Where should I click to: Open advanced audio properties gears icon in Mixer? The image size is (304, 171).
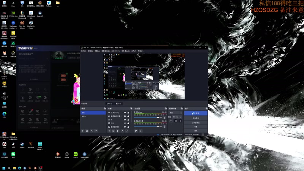(x=136, y=131)
